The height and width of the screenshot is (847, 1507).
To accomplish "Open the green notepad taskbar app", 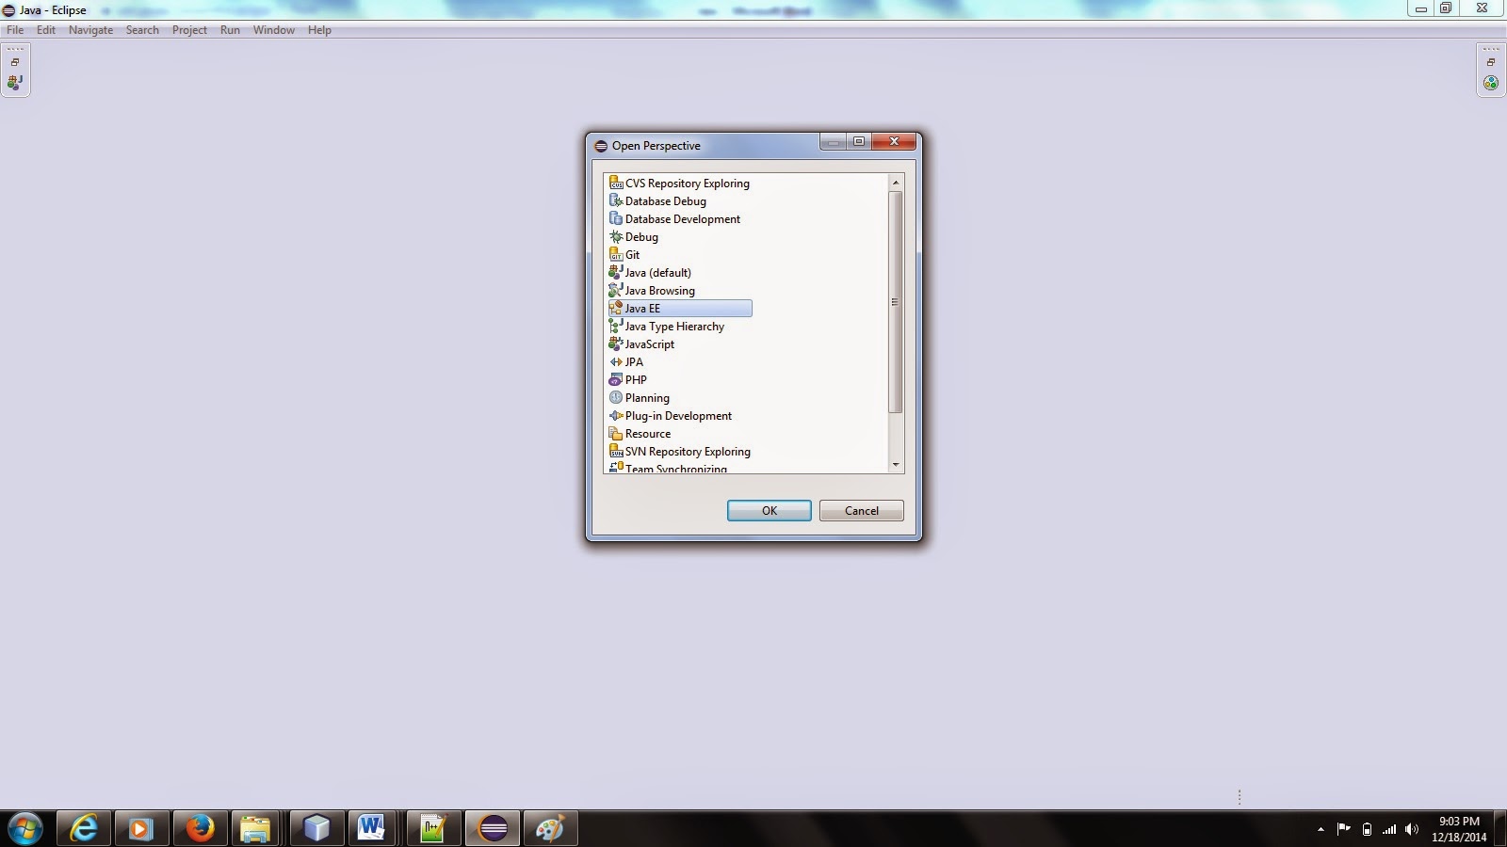I will [x=432, y=829].
